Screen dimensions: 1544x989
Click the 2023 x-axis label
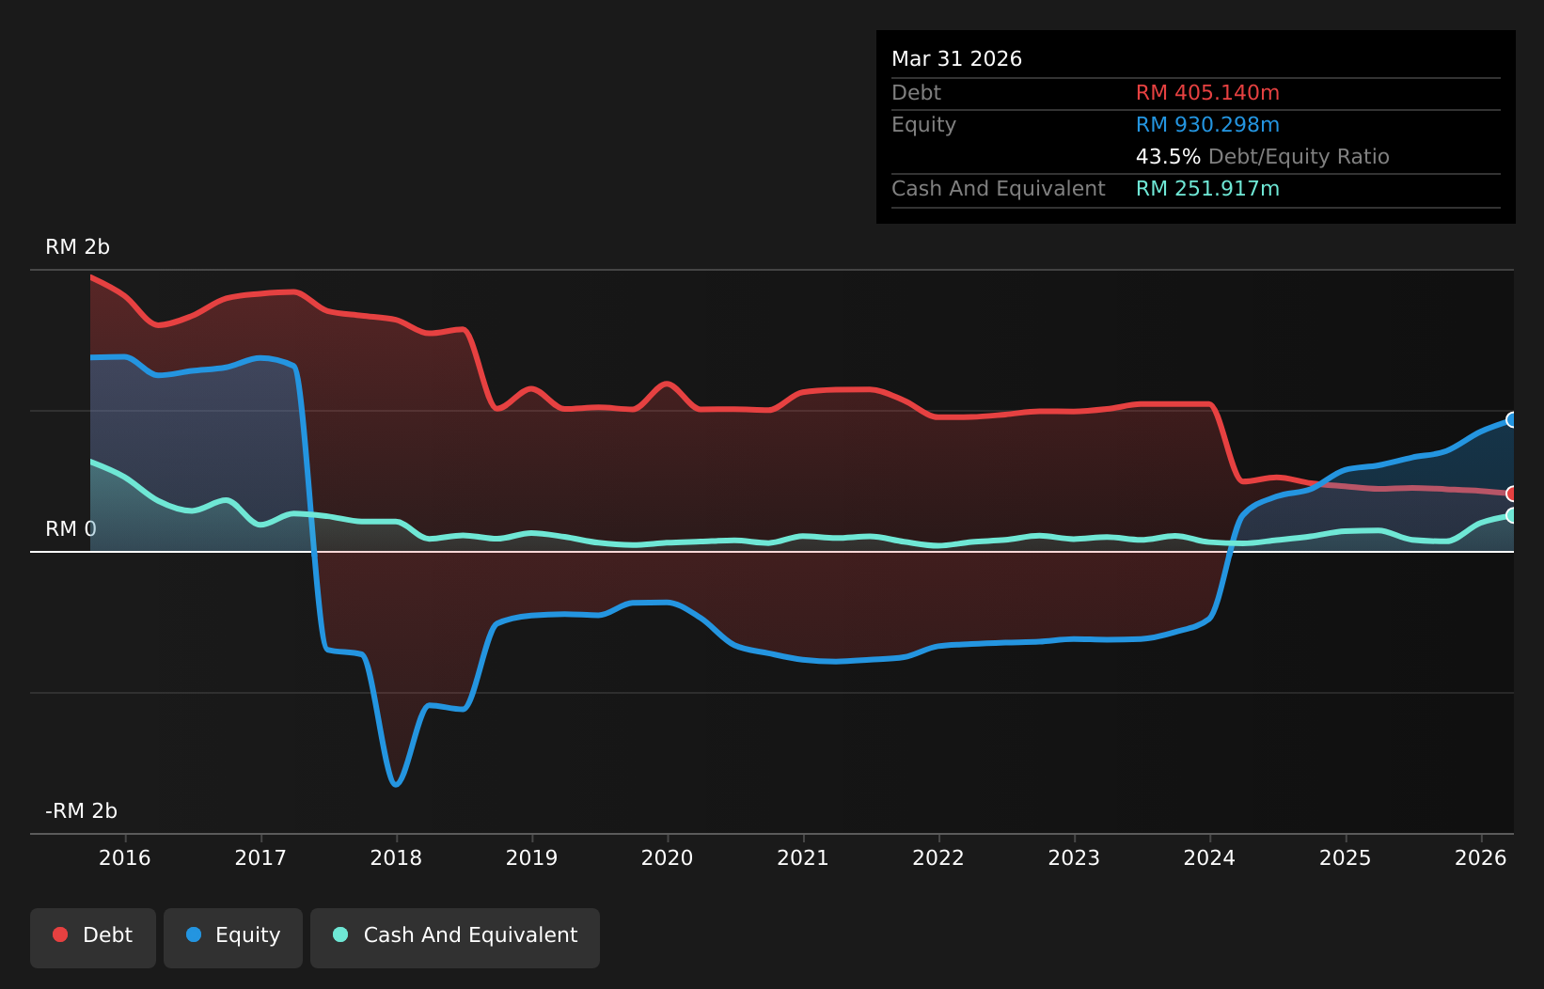tap(1074, 857)
